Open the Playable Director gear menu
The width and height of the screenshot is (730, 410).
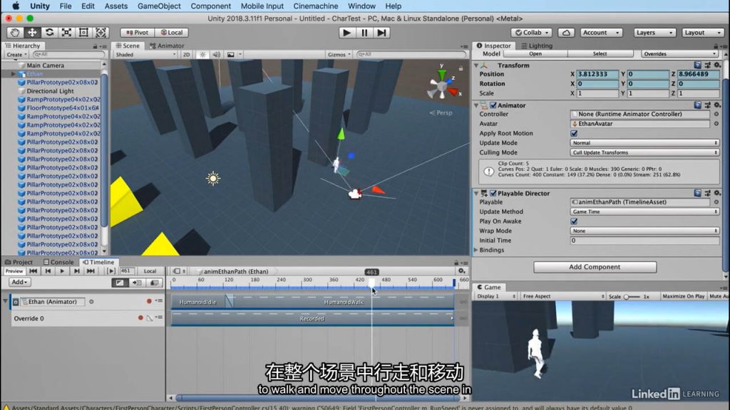[717, 193]
